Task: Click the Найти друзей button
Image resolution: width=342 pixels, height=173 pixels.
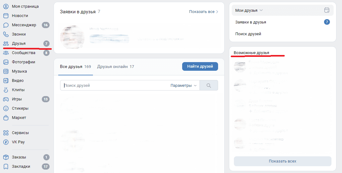Action: (x=200, y=66)
